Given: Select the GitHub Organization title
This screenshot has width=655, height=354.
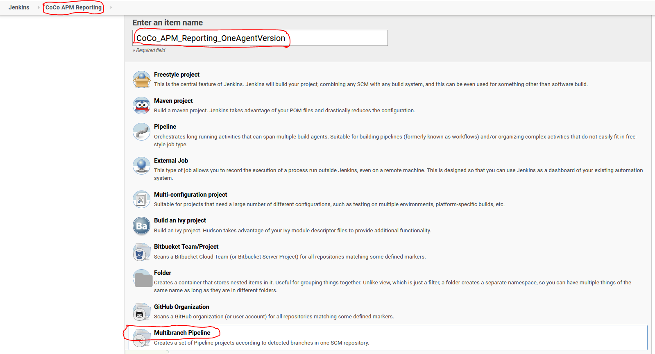Looking at the screenshot, I should pos(181,307).
